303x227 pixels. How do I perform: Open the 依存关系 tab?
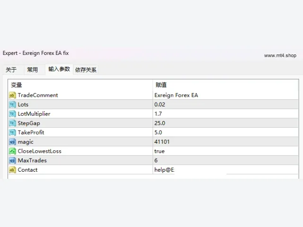tap(86, 70)
